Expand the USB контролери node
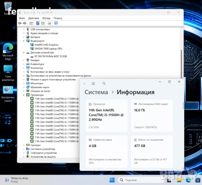The width and height of the screenshot is (202, 185). pyautogui.click(x=24, y=29)
